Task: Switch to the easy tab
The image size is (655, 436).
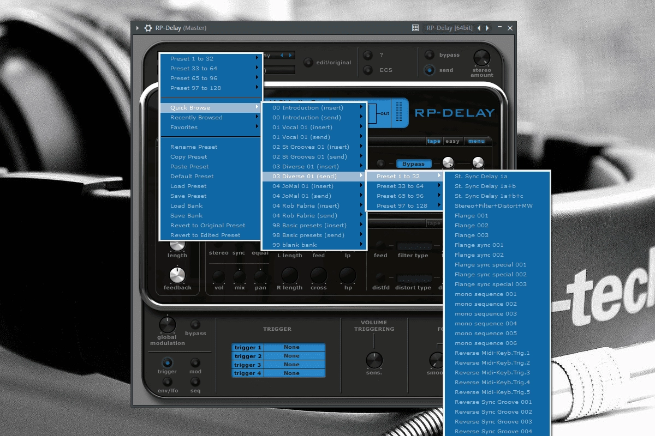Action: (x=452, y=141)
